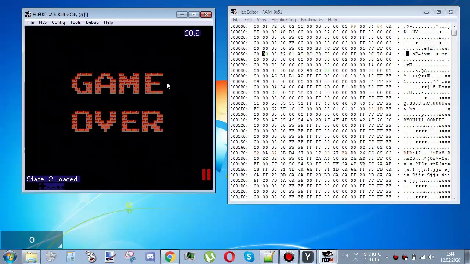The width and height of the screenshot is (470, 264).
Task: Switch to the notepad editor on taskbar
Action: tap(269, 257)
